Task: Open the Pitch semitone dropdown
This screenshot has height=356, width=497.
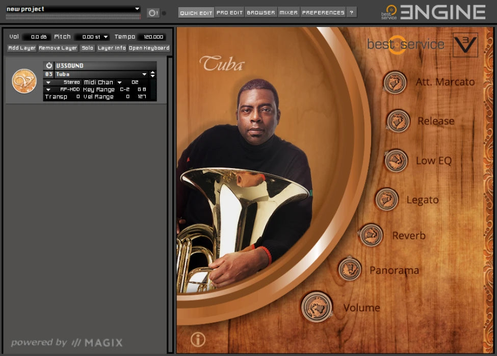Action: 106,37
